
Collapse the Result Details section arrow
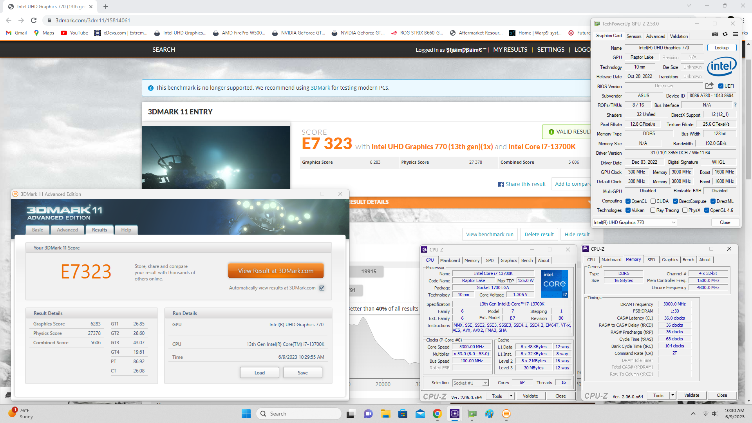(589, 202)
